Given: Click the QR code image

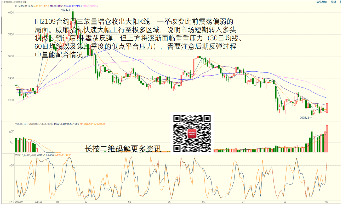Looking at the screenshot, I should pyautogui.click(x=192, y=133).
